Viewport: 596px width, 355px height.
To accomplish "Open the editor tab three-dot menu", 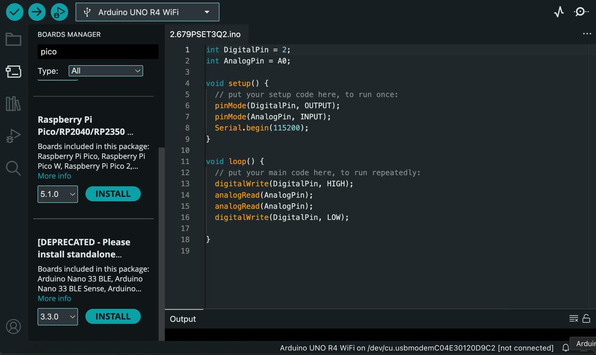I will [x=587, y=34].
